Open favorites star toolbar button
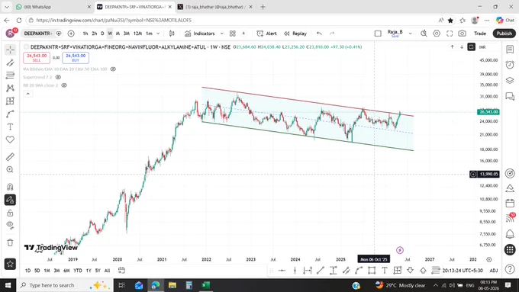This screenshot has height=292, width=519. click(x=10, y=264)
